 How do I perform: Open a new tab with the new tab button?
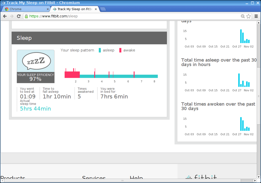[103, 9]
